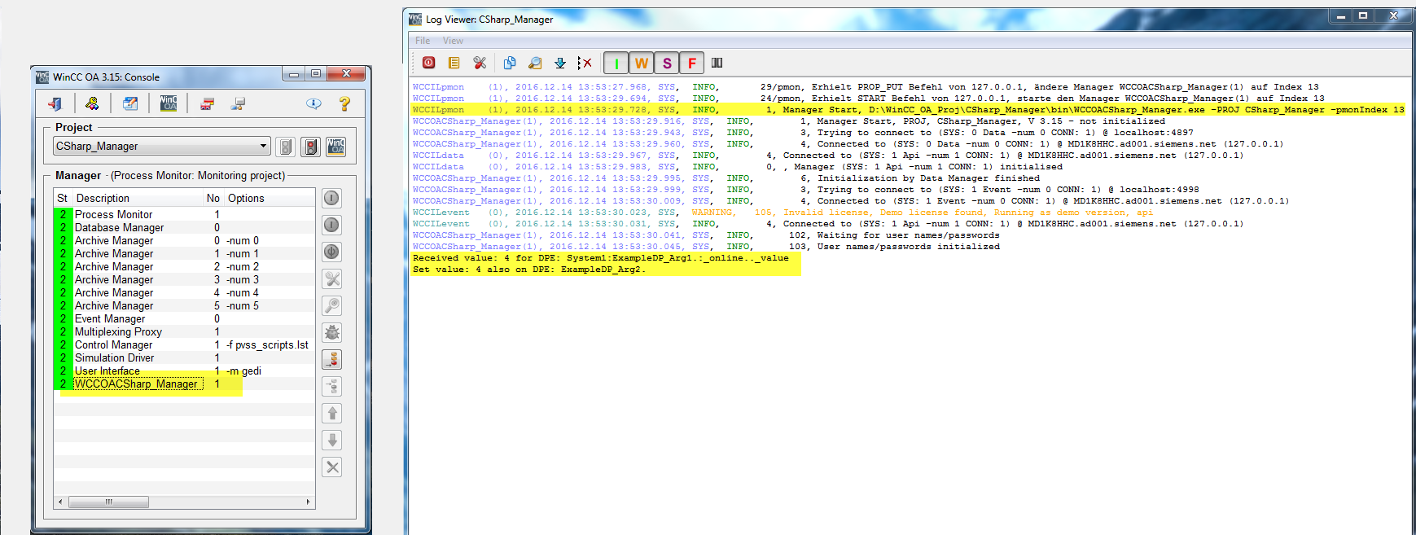Click the copy pages icon in Log Viewer
The image size is (1416, 535).
[x=510, y=63]
